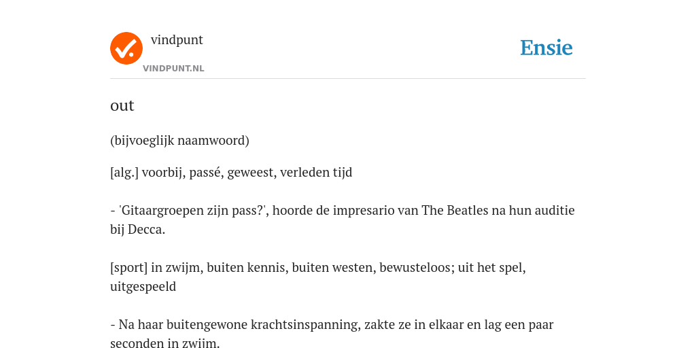
Task: Click the 'out' heading title
Action: coord(122,105)
